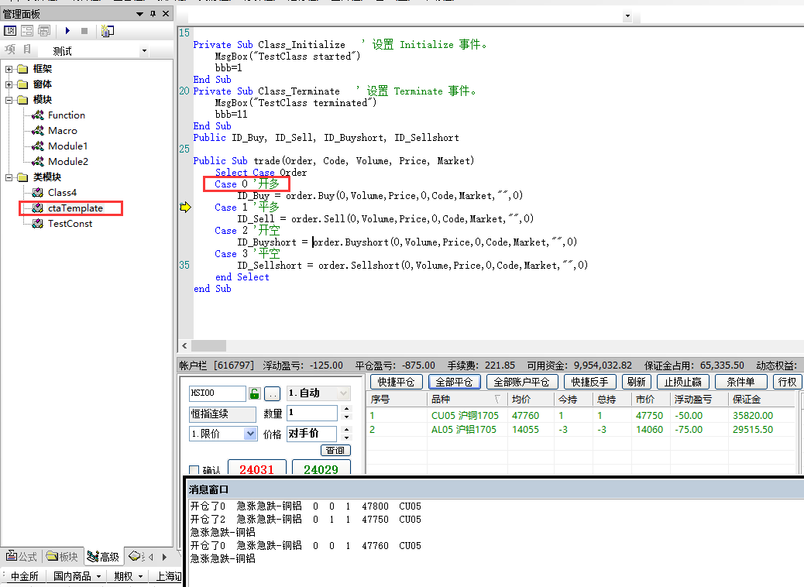Toggle the green lock icon beside HSI00
Viewport: 804px width, 587px height.
tap(254, 393)
